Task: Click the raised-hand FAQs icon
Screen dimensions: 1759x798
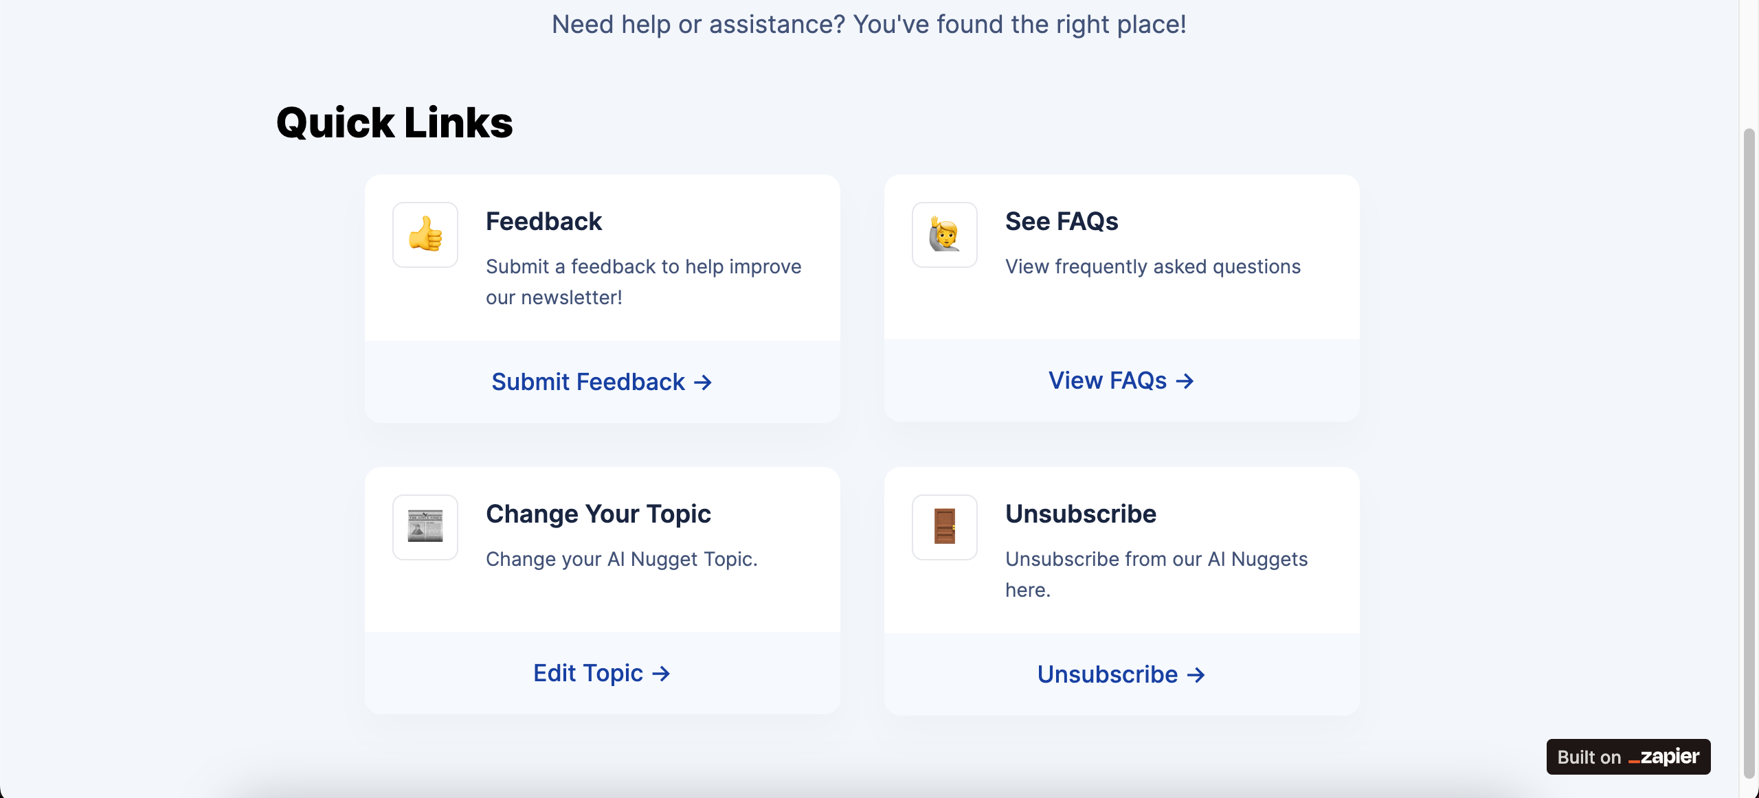Action: click(x=945, y=235)
